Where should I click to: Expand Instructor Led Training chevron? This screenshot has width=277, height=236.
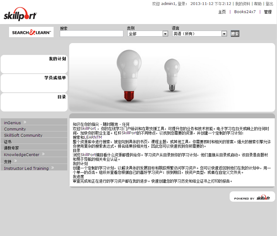tap(53, 168)
